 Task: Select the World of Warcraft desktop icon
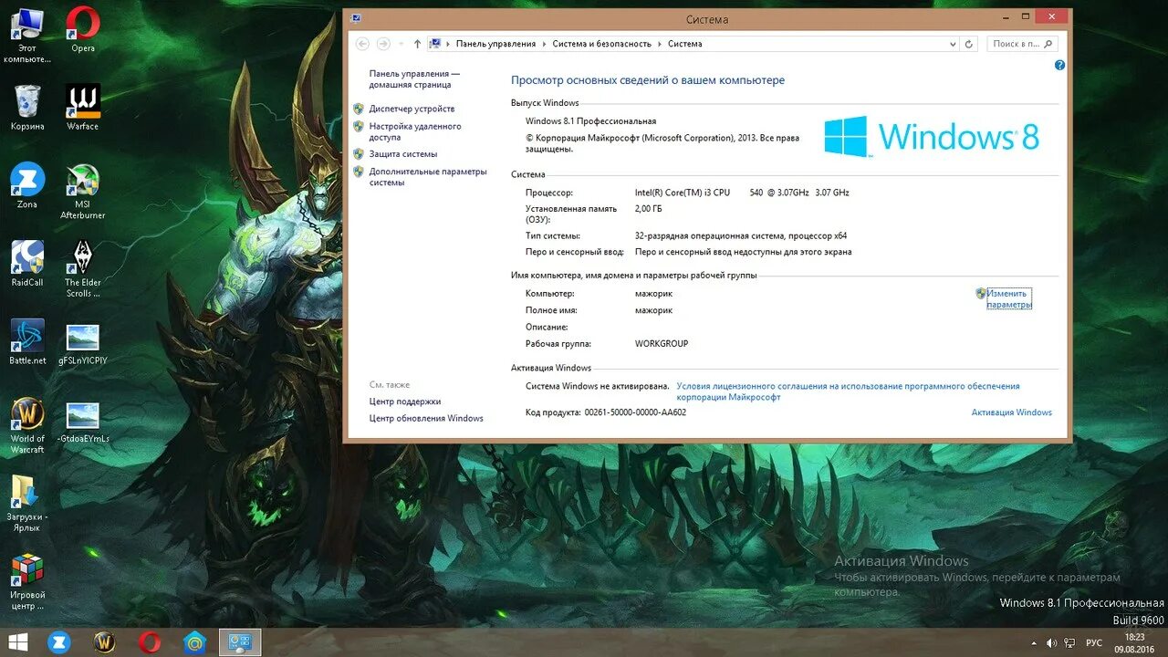pyautogui.click(x=27, y=425)
